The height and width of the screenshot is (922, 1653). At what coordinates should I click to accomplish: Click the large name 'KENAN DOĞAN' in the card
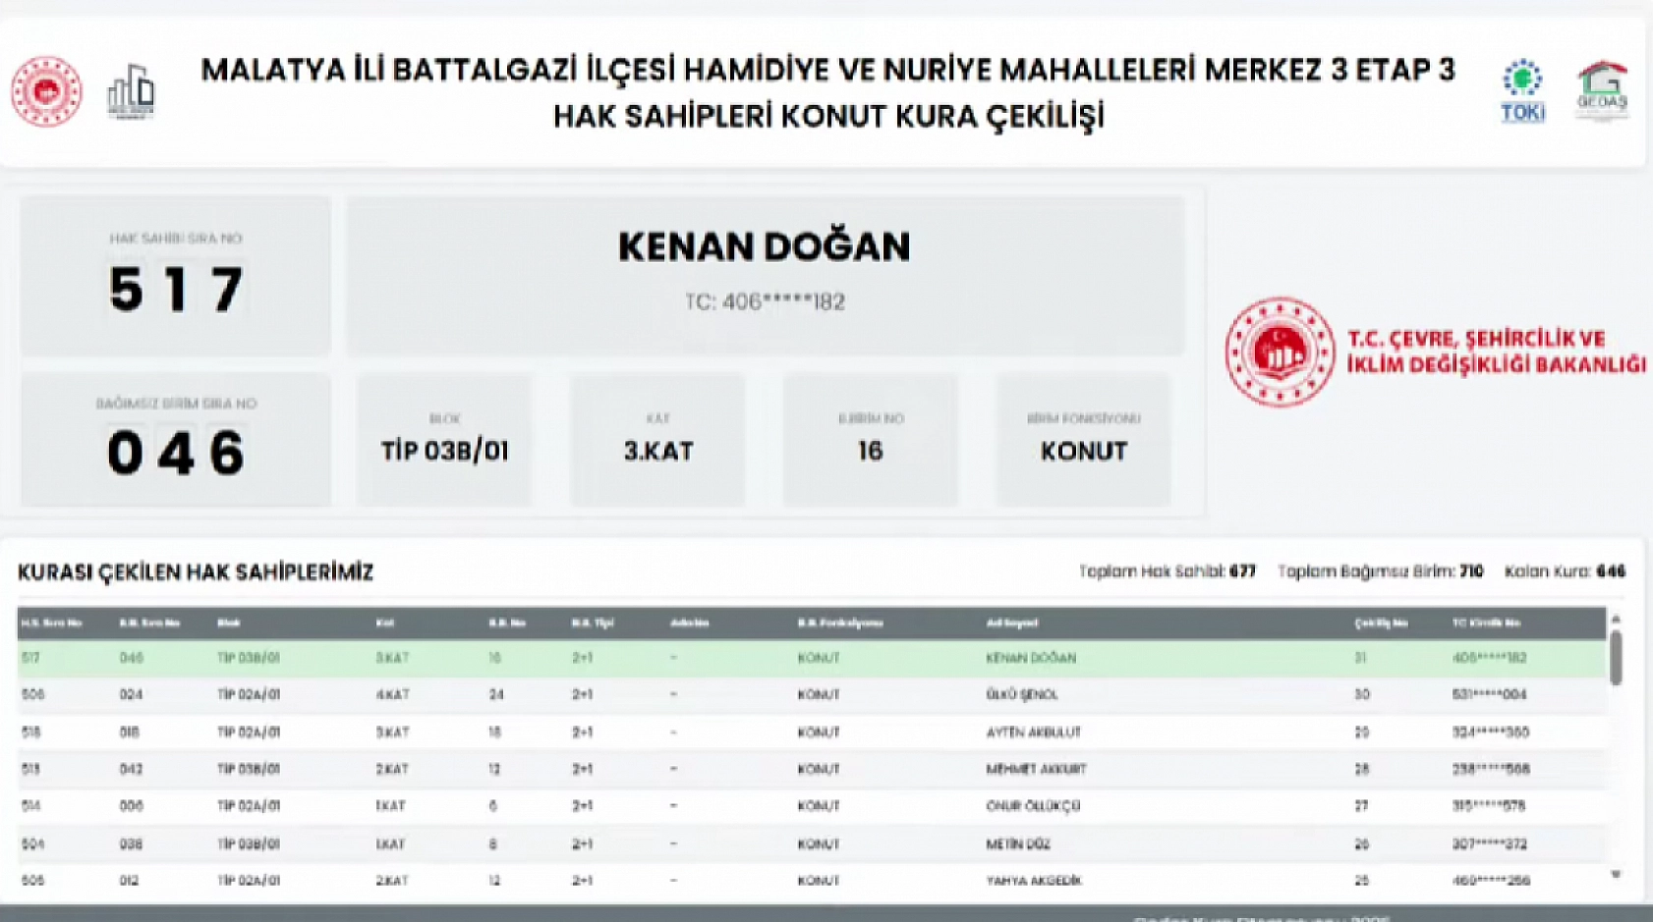tap(765, 246)
